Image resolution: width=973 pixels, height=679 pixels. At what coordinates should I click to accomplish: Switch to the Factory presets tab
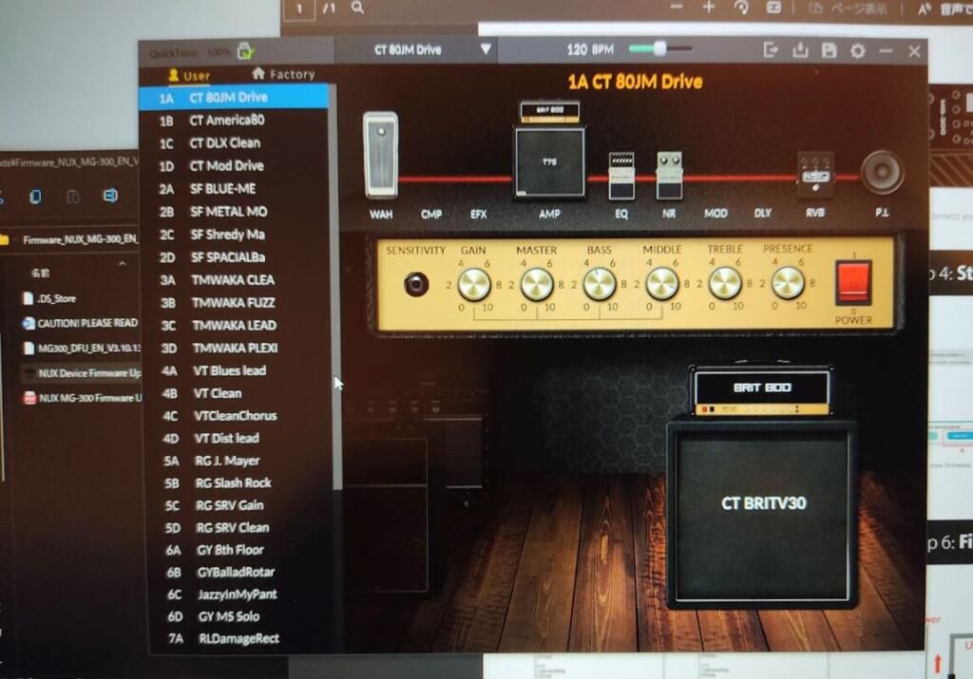283,74
